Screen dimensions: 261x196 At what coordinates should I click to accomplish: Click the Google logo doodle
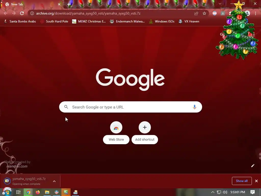[130, 80]
